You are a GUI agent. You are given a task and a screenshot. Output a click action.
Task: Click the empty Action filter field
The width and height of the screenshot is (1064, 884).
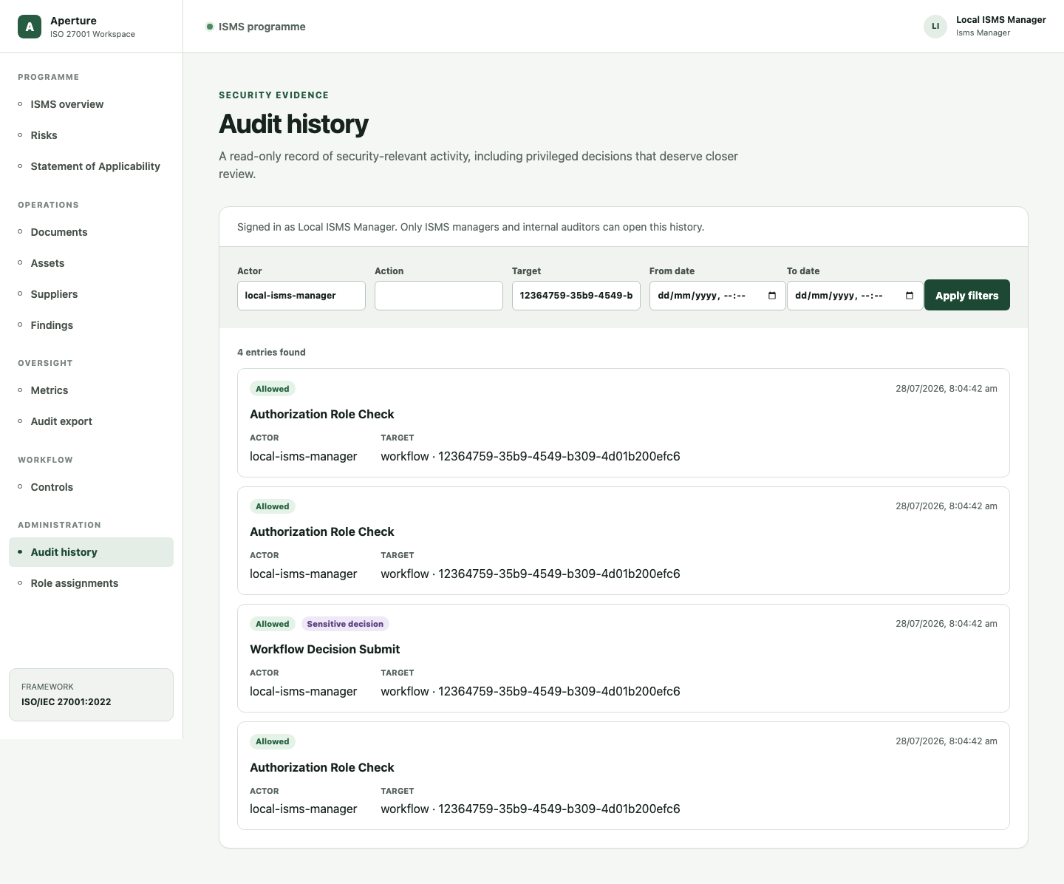(x=439, y=296)
